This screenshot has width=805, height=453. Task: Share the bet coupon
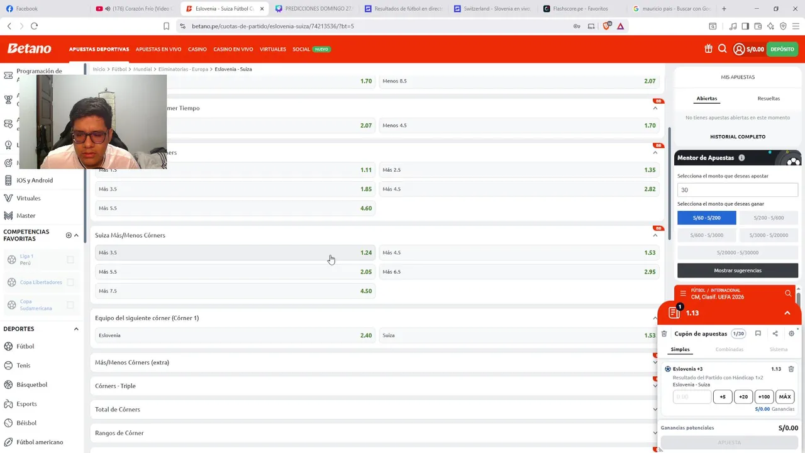tap(775, 333)
